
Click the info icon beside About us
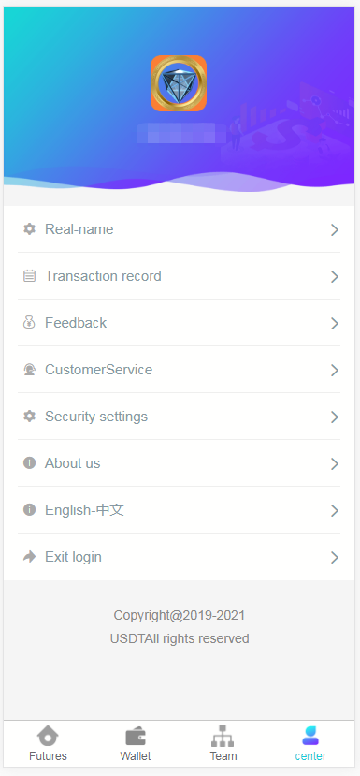(29, 462)
